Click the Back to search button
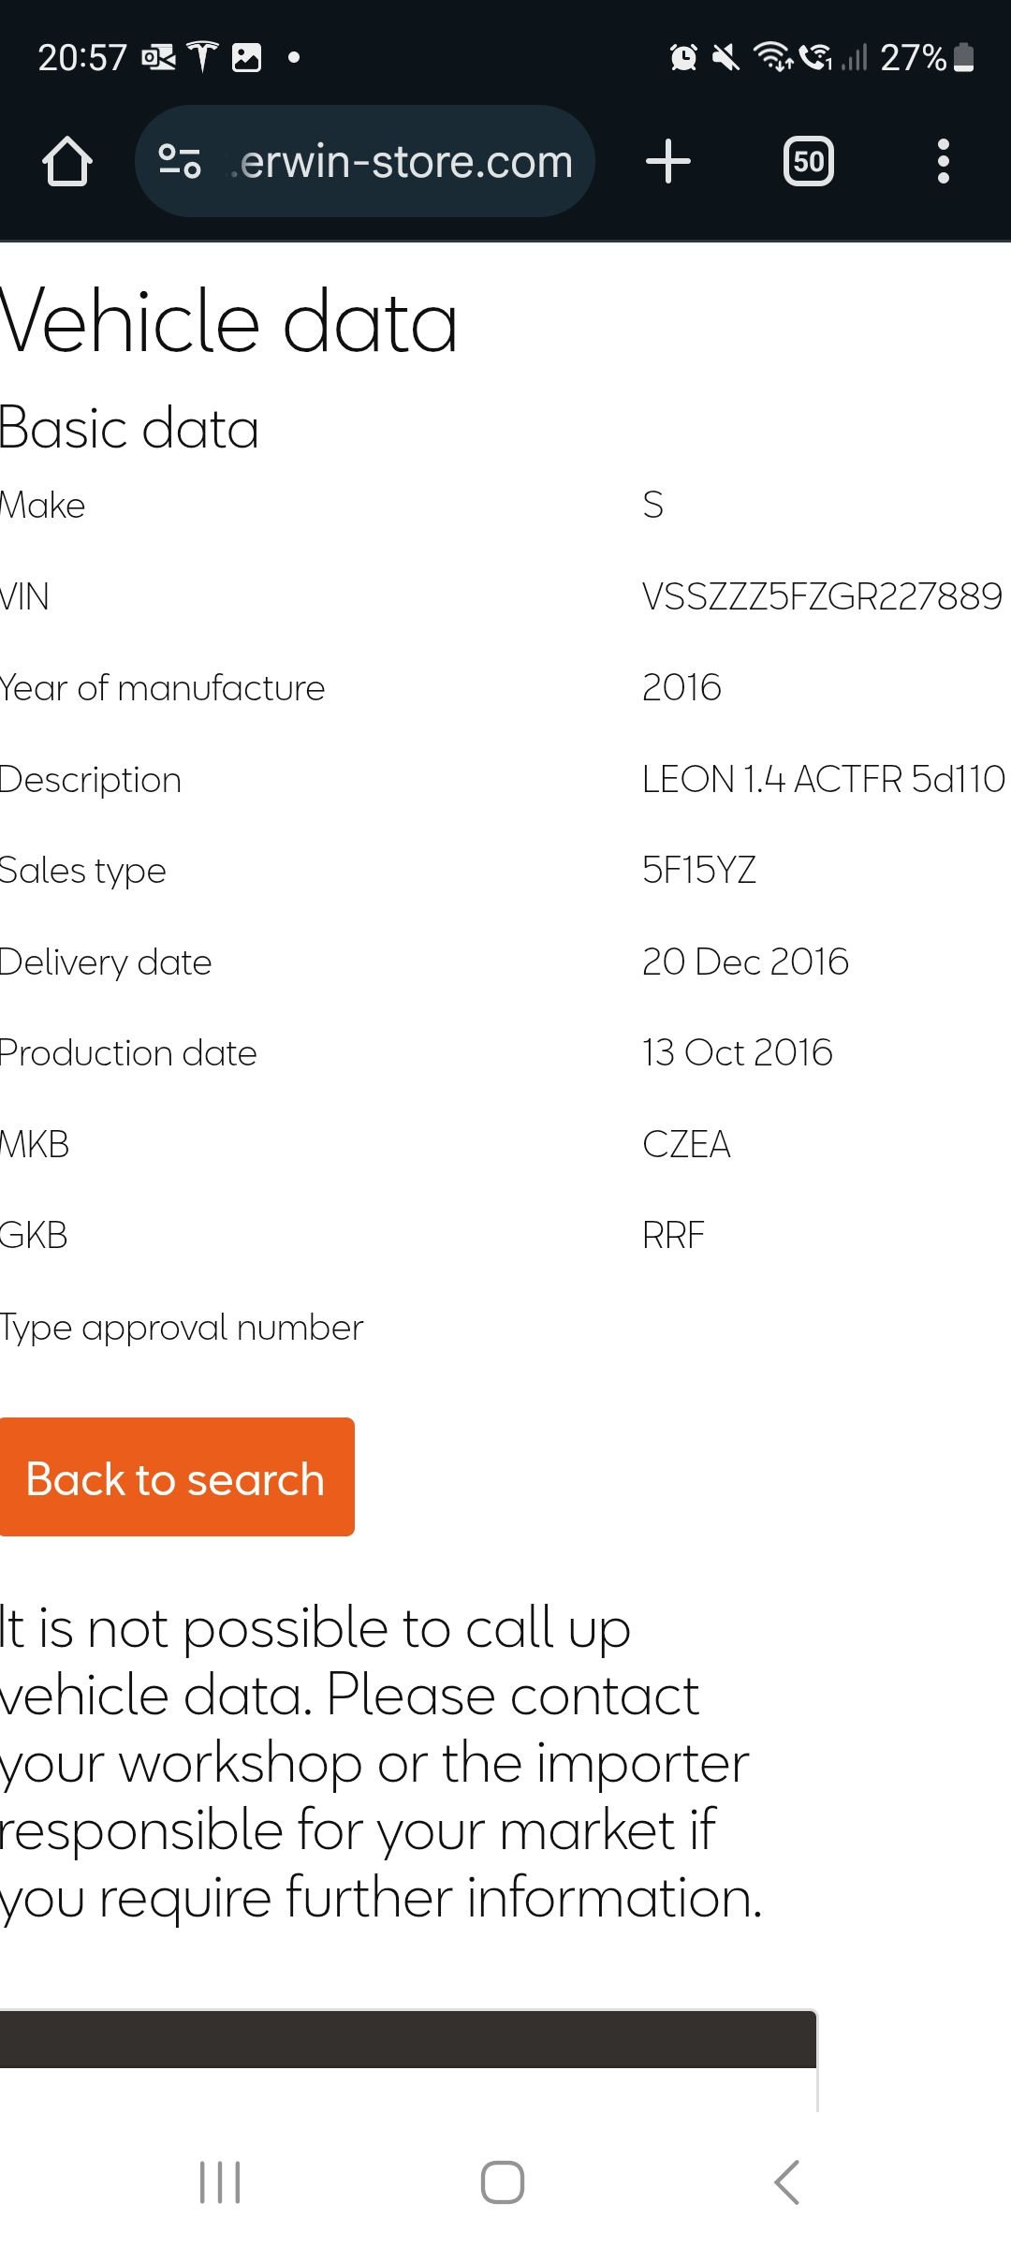 pos(177,1478)
